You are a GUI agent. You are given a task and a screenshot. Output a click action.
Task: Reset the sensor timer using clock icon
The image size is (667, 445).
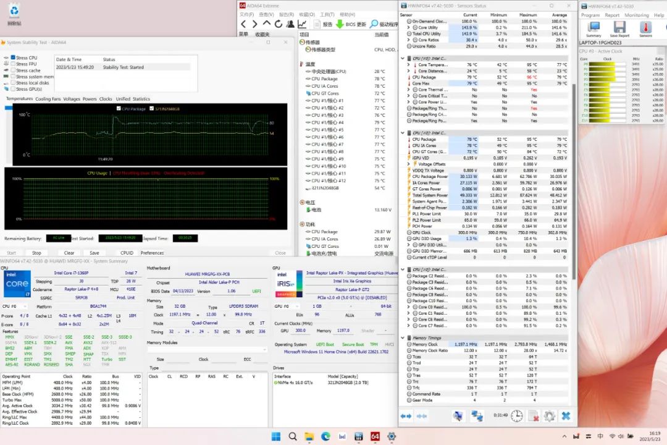516,416
